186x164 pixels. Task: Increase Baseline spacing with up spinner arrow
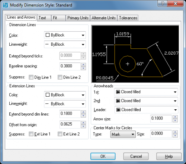[x=83, y=65]
